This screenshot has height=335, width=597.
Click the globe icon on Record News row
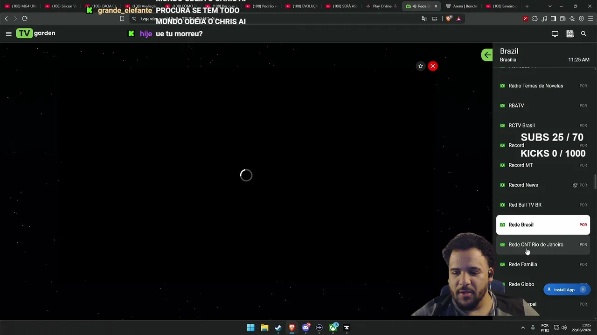[x=575, y=185]
